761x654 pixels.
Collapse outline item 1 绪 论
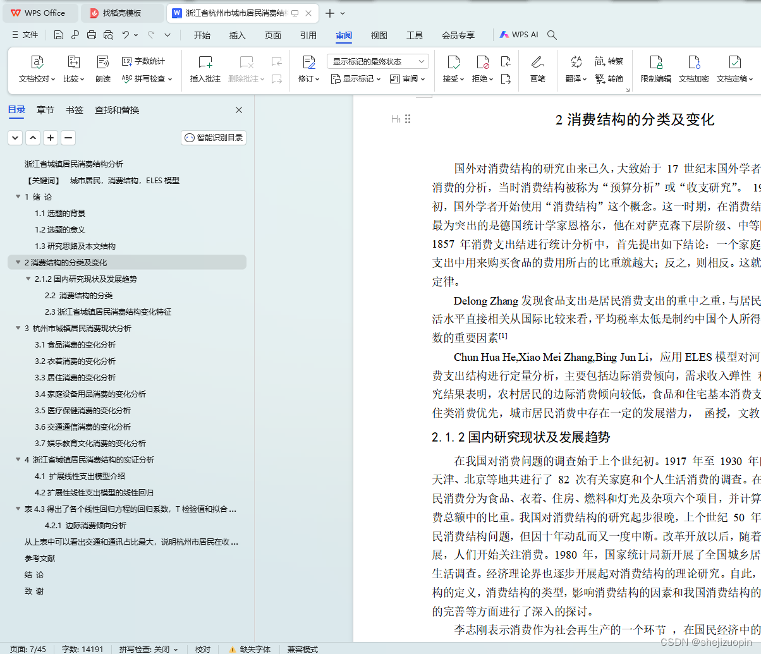[18, 197]
